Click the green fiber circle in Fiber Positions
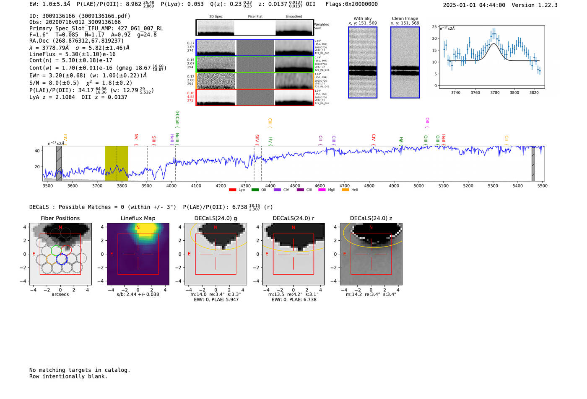This screenshot has height=399, width=587. pyautogui.click(x=56, y=250)
